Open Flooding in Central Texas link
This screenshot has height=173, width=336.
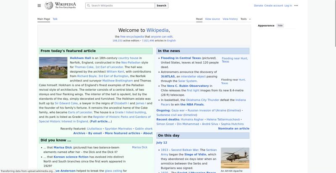[181, 58]
